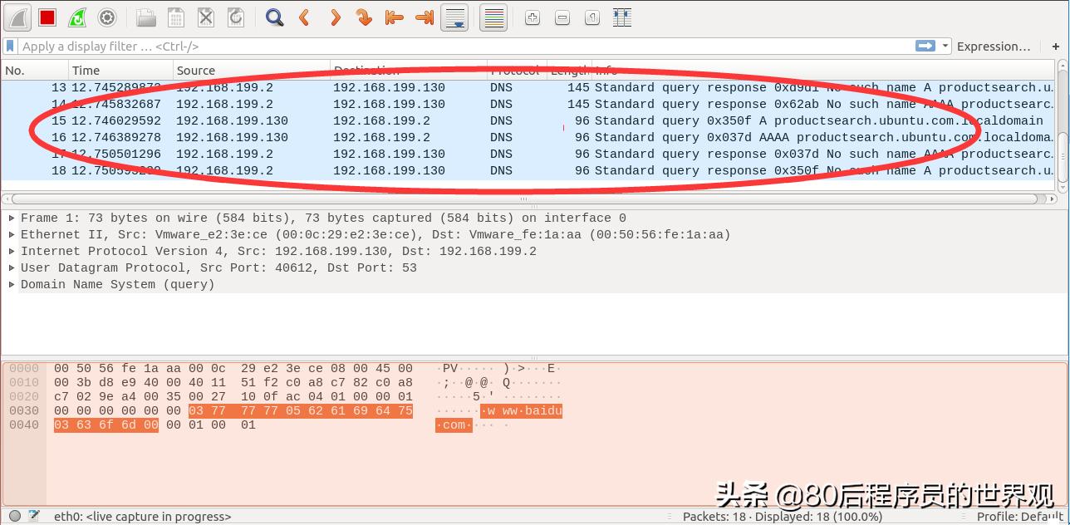Stop the live capture with the red square
Image resolution: width=1070 pixels, height=525 pixels.
[x=47, y=17]
